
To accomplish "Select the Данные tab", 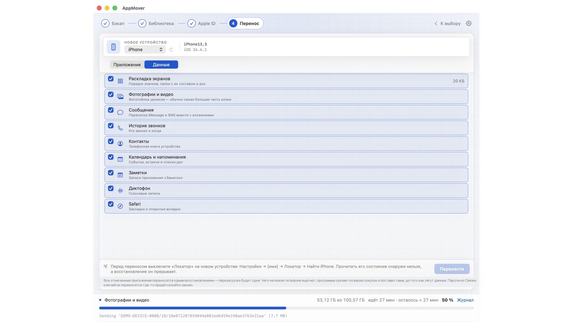I will pyautogui.click(x=161, y=65).
